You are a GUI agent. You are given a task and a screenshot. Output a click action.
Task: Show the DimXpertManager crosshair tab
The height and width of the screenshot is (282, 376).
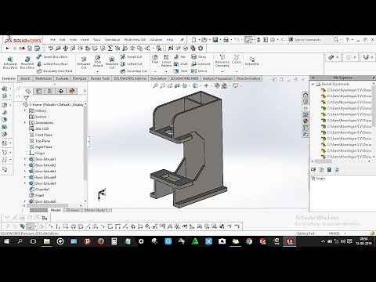(x=60, y=91)
